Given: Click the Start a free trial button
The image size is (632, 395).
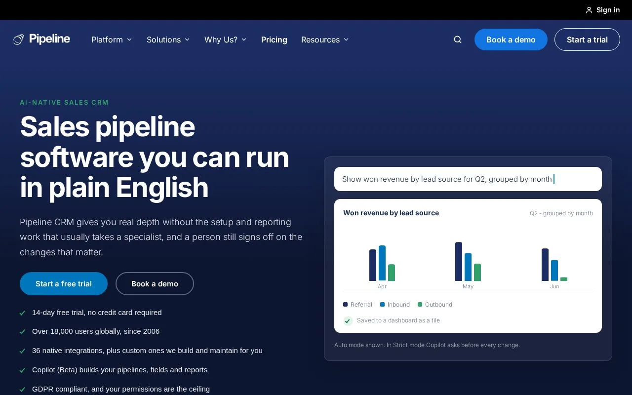Looking at the screenshot, I should pos(64,284).
